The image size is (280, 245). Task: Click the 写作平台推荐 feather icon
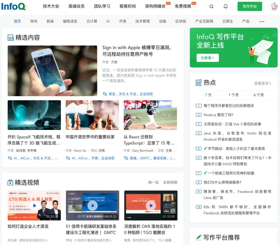199,237
